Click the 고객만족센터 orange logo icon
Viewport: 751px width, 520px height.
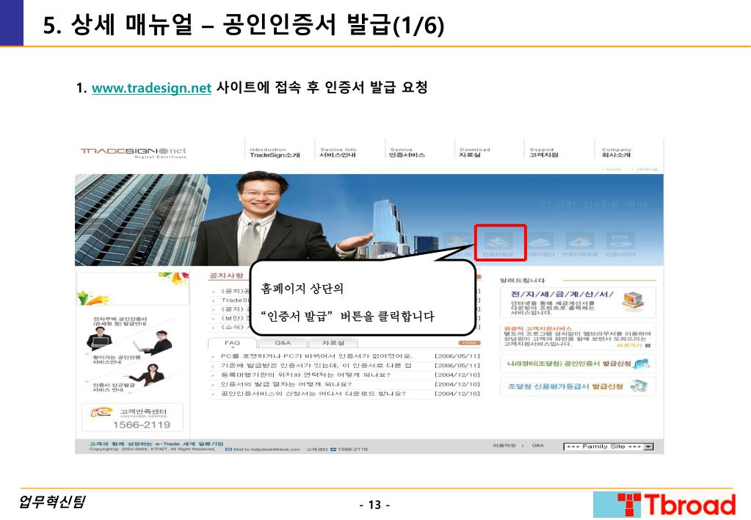point(101,412)
